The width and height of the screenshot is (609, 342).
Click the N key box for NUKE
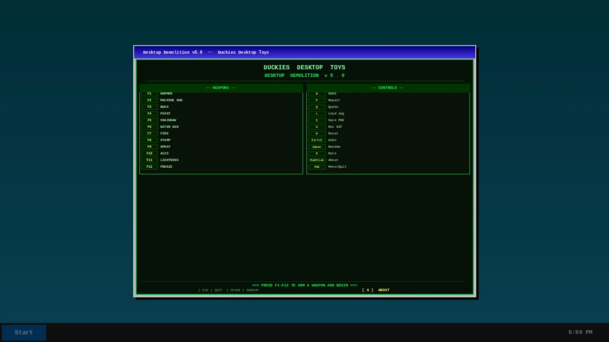click(317, 94)
